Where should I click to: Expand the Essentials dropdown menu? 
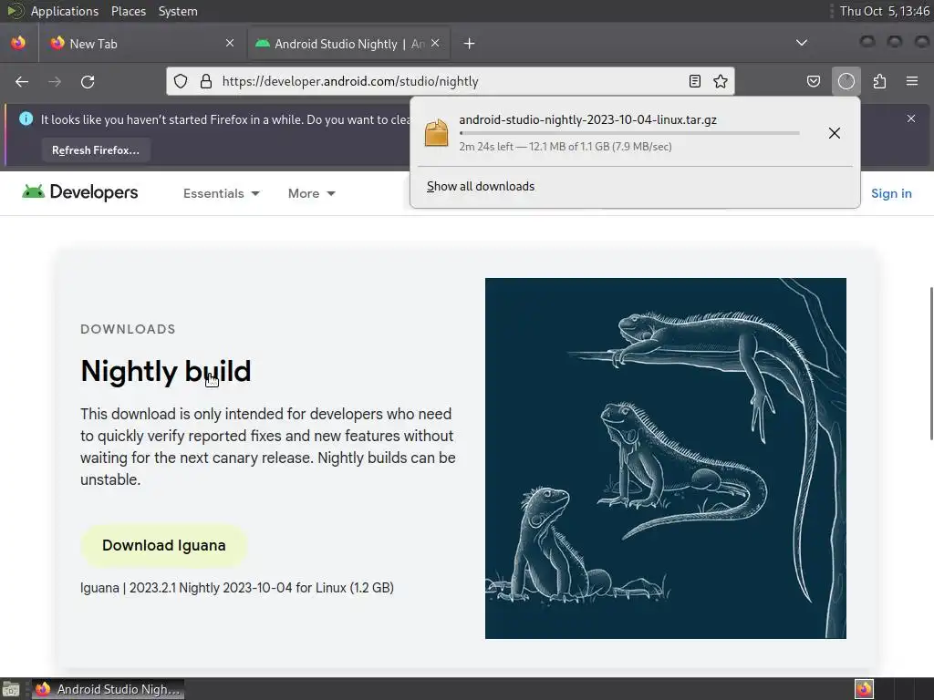pyautogui.click(x=221, y=193)
